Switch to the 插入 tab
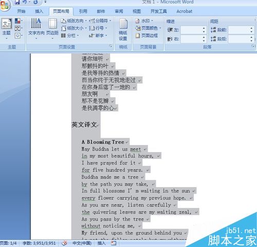 coord(39,11)
